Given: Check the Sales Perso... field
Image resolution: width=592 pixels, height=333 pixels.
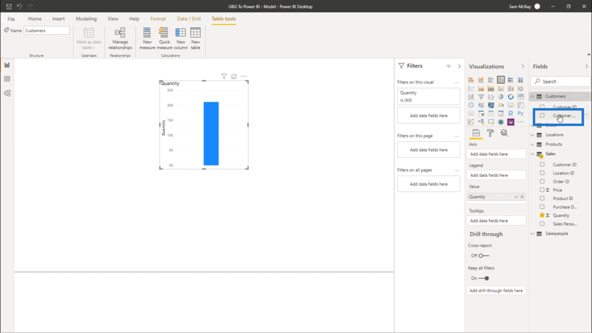Looking at the screenshot, I should (x=542, y=224).
